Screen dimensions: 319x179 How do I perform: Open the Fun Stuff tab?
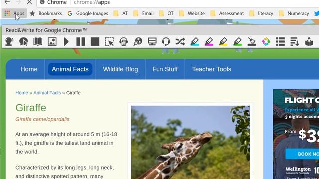(165, 69)
